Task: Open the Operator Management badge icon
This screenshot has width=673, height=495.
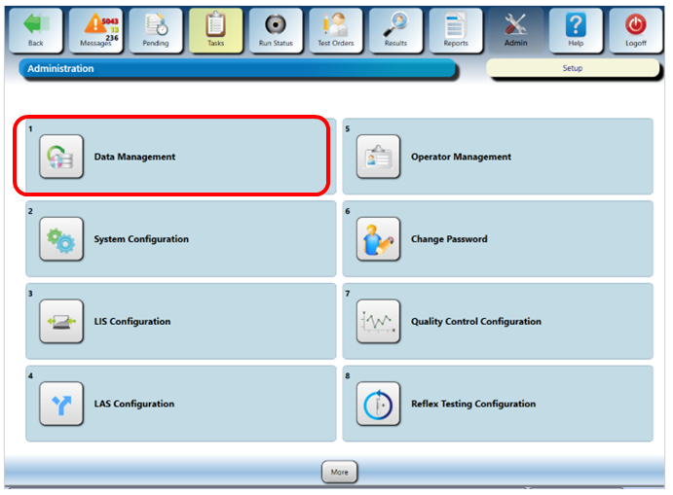Action: [378, 157]
